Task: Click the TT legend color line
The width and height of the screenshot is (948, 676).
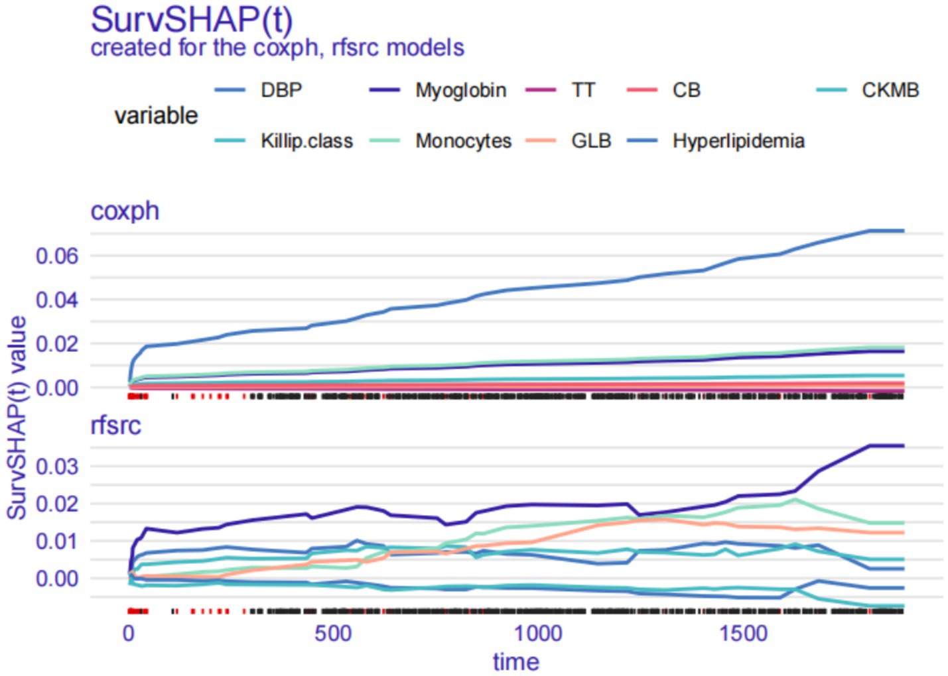Action: click(541, 90)
